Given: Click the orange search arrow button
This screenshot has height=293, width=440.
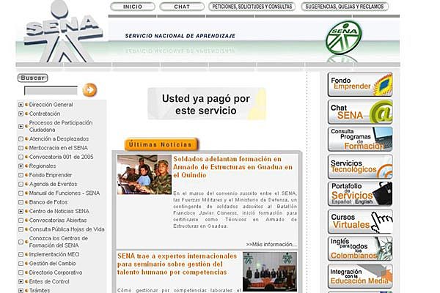Looking at the screenshot, I should (x=89, y=90).
